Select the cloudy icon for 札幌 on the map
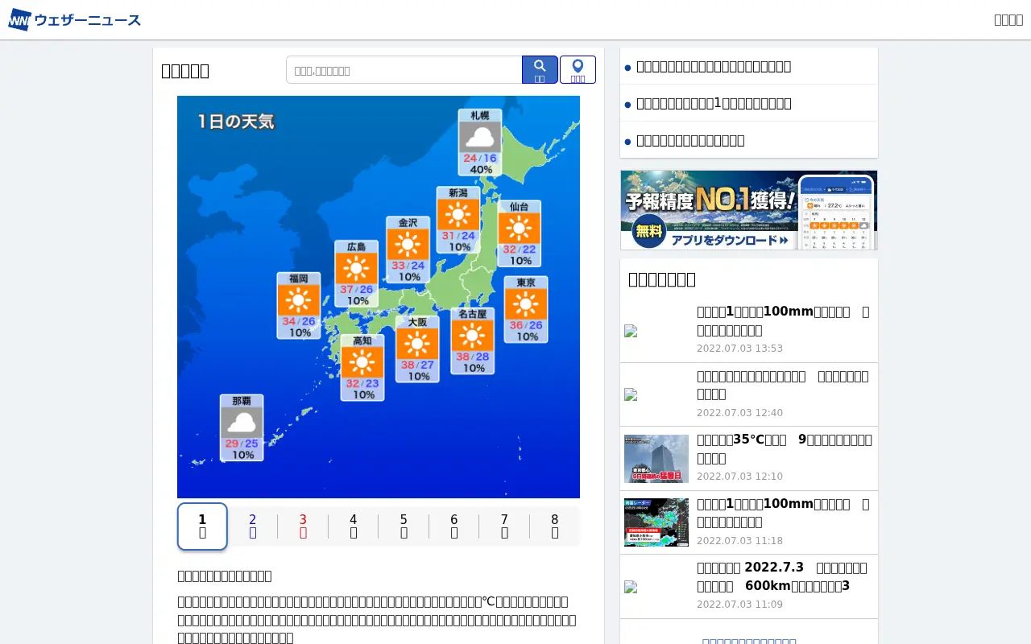The width and height of the screenshot is (1031, 644). (480, 137)
